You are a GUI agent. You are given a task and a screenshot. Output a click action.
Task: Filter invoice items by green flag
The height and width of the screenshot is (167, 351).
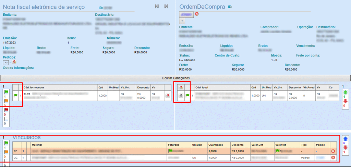tap(6, 92)
